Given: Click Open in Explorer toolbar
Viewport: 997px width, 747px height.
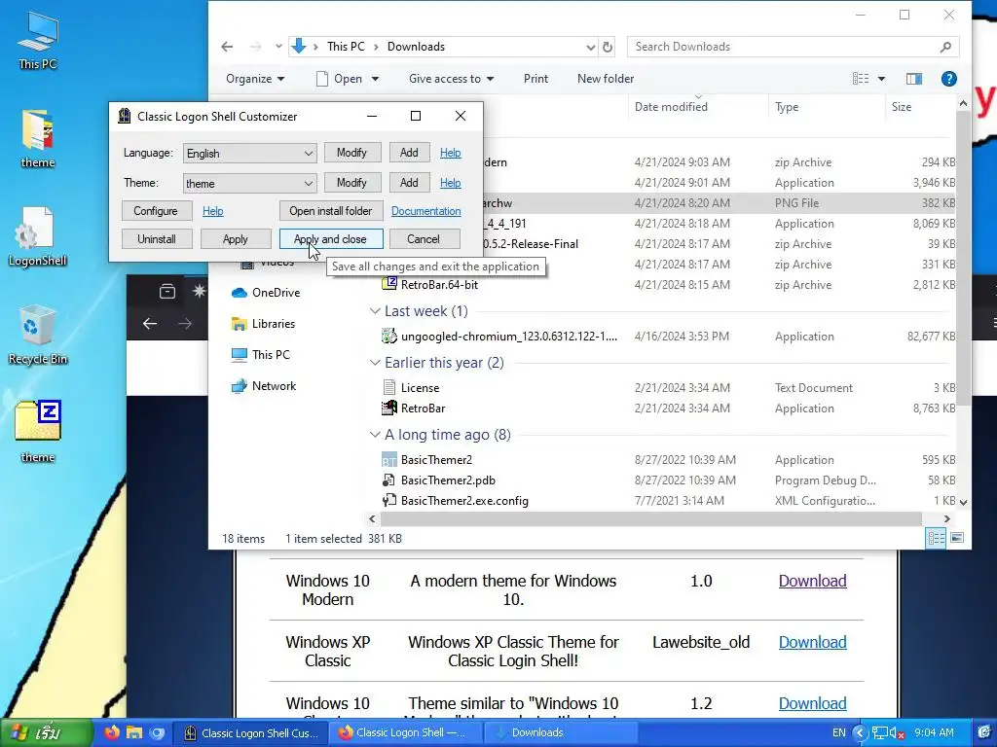Looking at the screenshot, I should tap(348, 79).
